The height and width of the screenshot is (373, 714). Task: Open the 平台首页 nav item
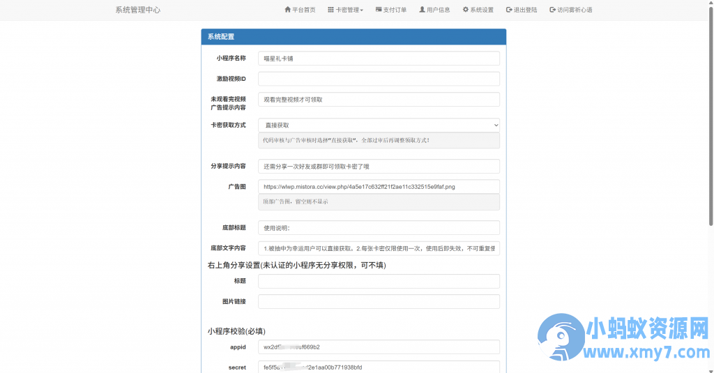[x=300, y=10]
